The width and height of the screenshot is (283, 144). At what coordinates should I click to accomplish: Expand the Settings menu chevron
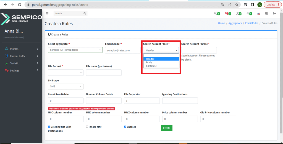37,70
